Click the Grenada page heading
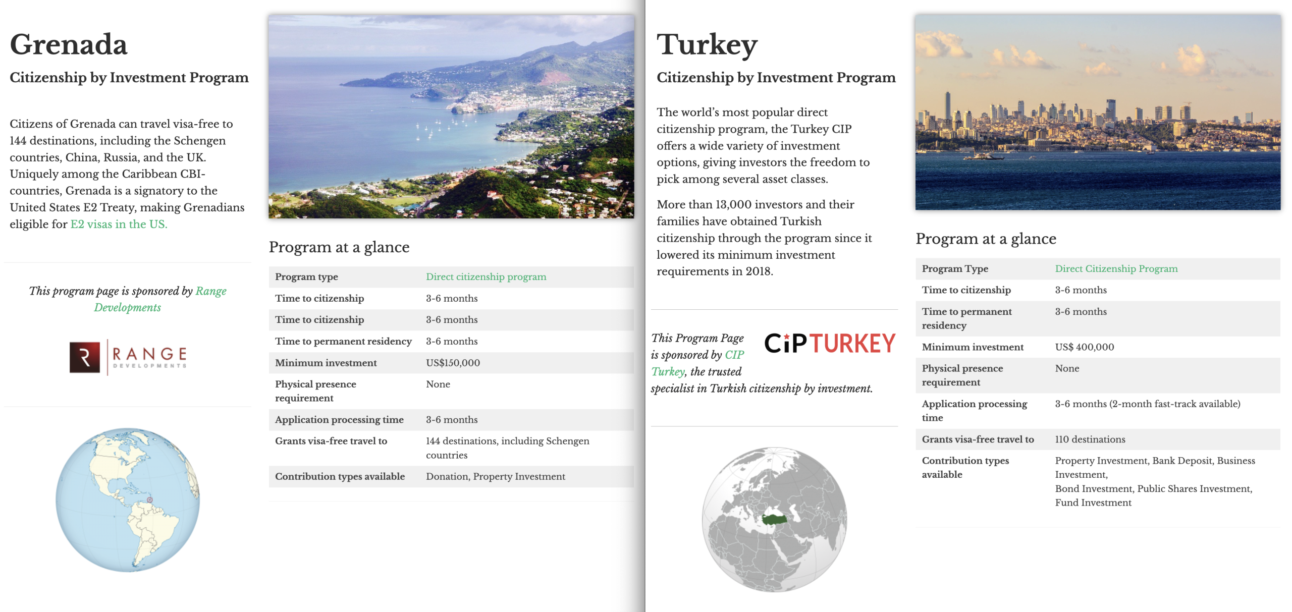Viewport: 1292px width, 612px height. (x=69, y=44)
